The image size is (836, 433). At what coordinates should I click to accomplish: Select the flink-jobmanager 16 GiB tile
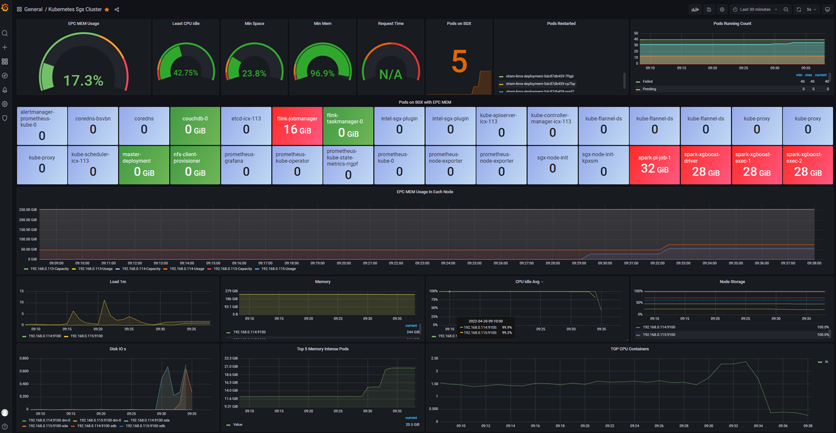(x=297, y=126)
